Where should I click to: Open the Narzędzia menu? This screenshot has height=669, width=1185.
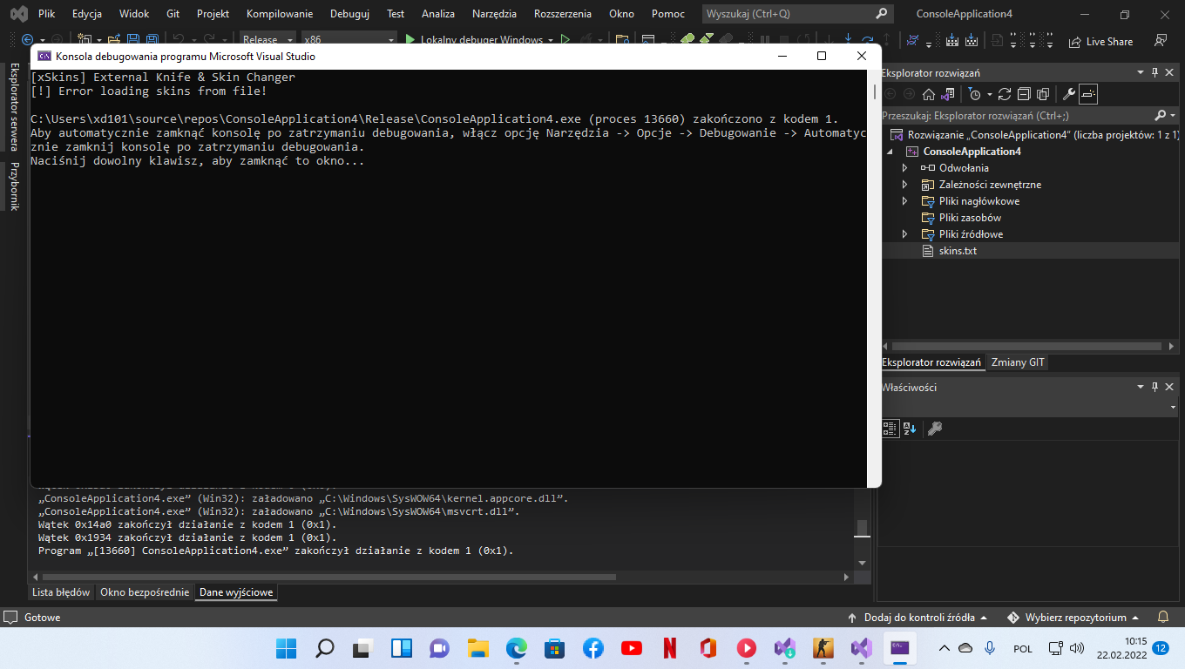click(x=494, y=14)
